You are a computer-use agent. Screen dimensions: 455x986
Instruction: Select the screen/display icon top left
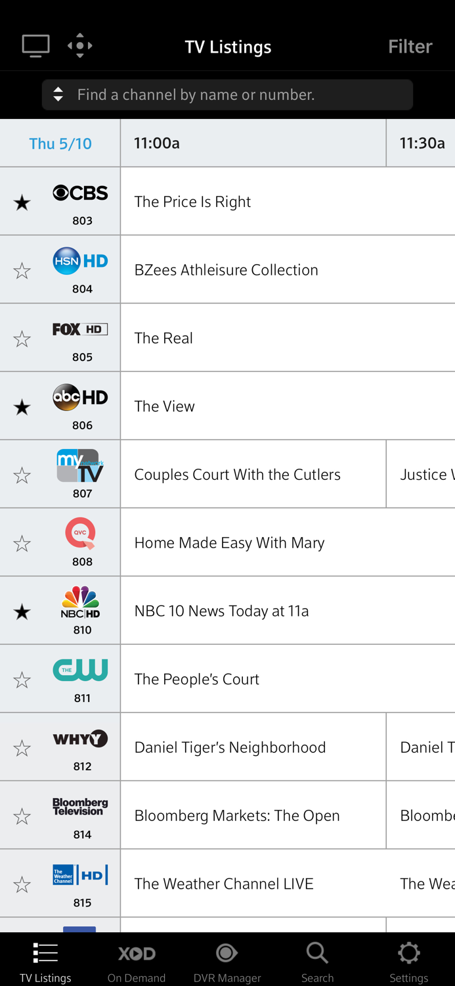click(x=35, y=45)
